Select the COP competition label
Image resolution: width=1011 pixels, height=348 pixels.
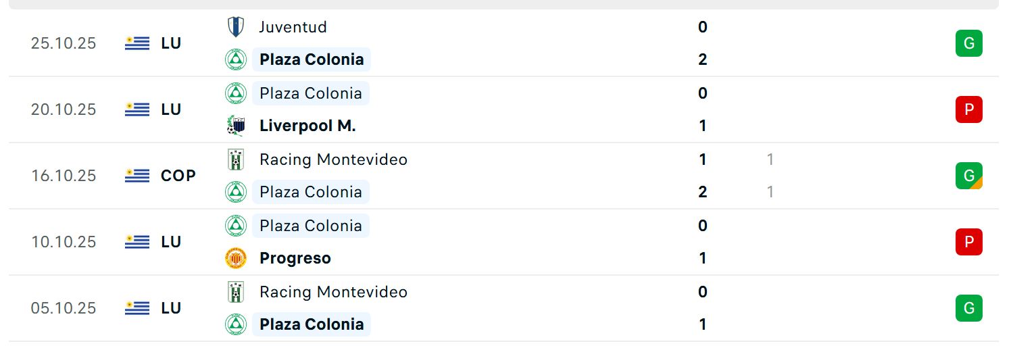(x=178, y=176)
